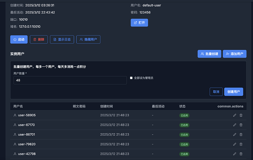Click the common.actions column header
Screen dimensions: 253x160
[230, 106]
